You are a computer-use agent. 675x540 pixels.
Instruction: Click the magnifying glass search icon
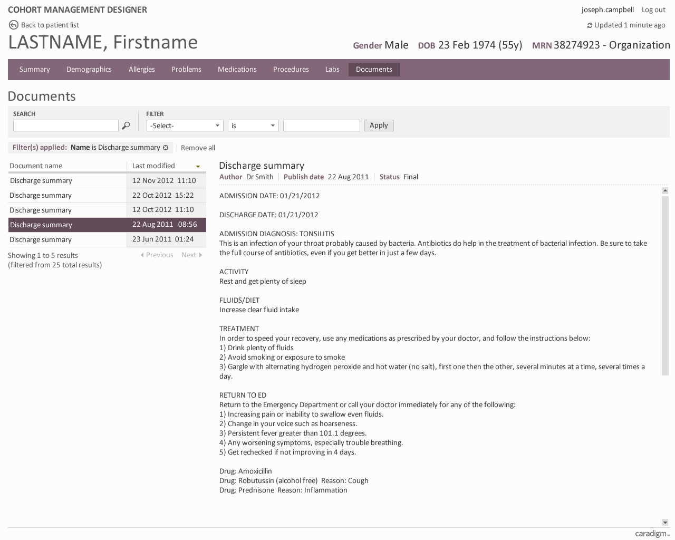coord(126,126)
